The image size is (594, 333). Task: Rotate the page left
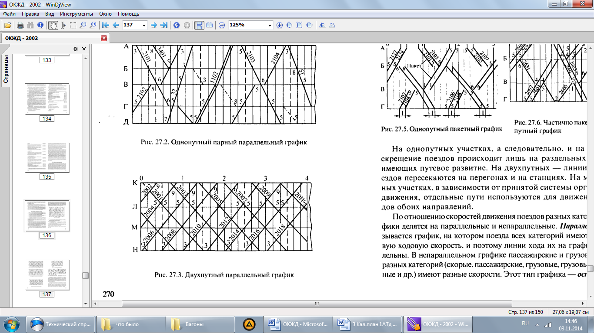pos(322,25)
